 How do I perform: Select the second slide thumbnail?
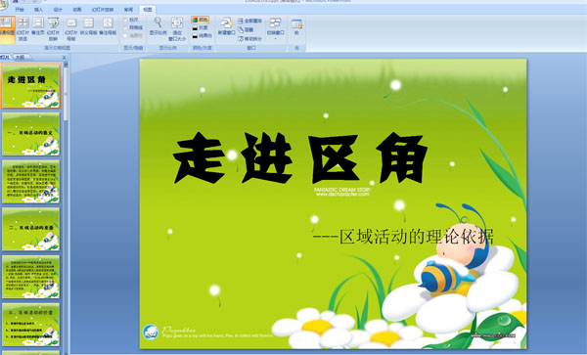[30, 134]
